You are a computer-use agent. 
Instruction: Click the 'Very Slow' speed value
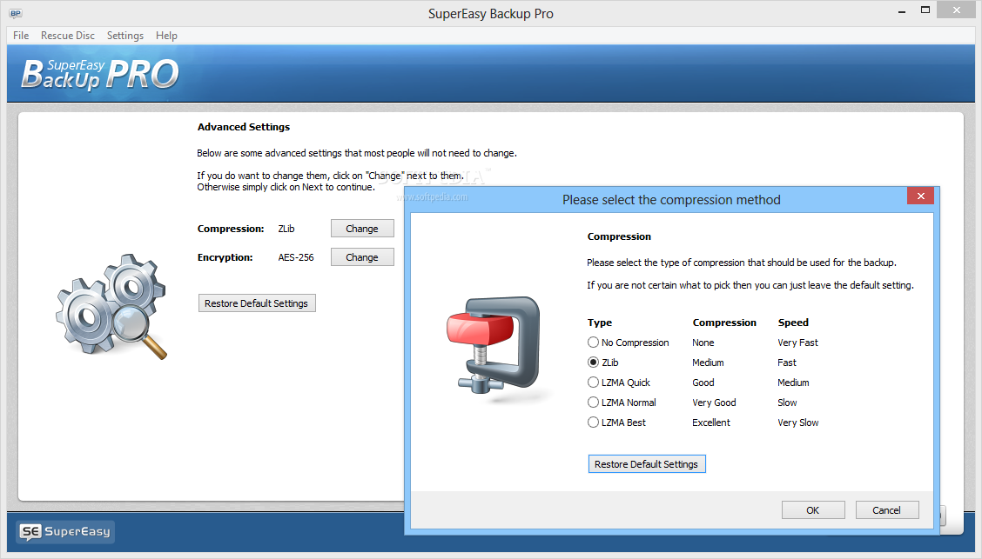797,423
